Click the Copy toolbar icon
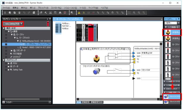Image resolution: width=183 pixels, height=110 pixels. [10, 13]
